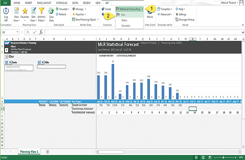Open the Favorites star icon in Planning View
This screenshot has width=245, height=160.
(x=25, y=11)
